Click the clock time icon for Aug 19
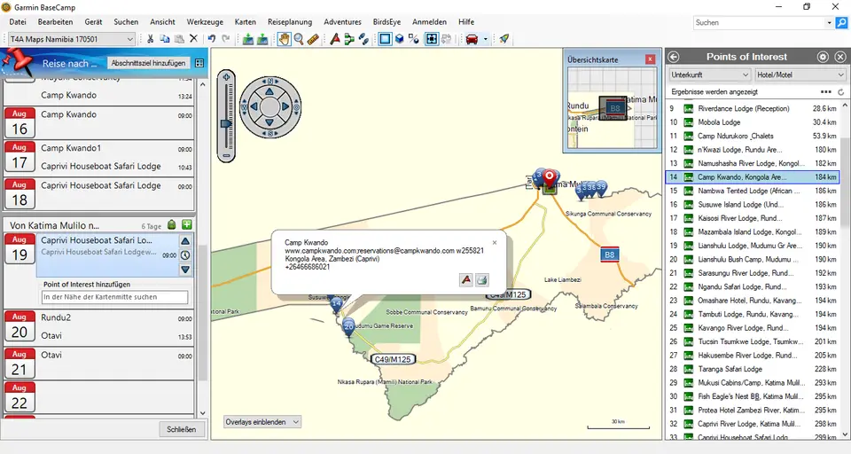Viewport: 851px width, 454px height. (x=185, y=255)
